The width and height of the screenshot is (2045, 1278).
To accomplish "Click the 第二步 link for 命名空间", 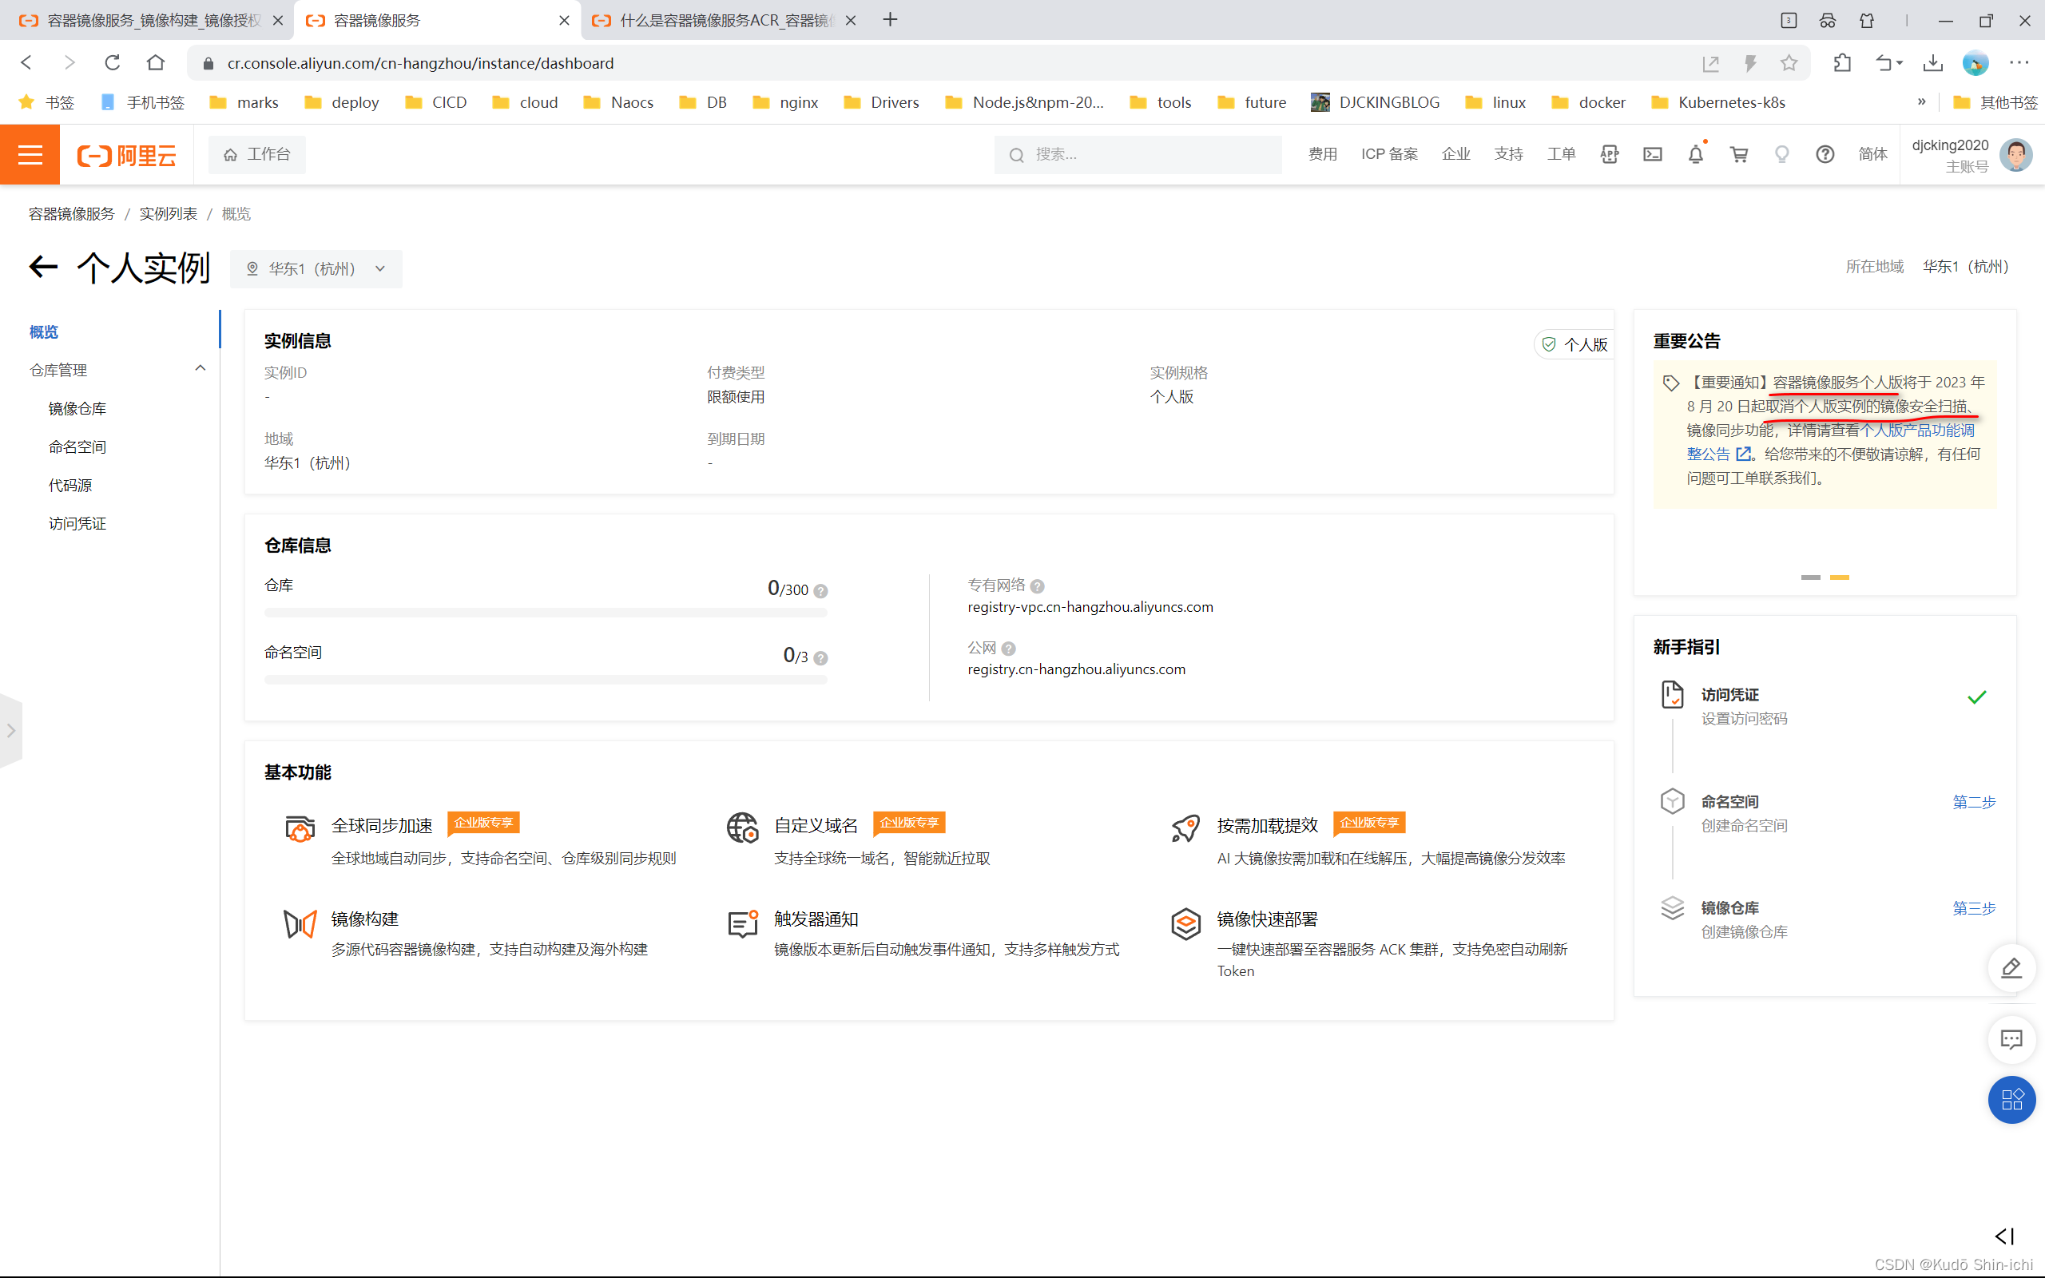I will click(x=1973, y=802).
